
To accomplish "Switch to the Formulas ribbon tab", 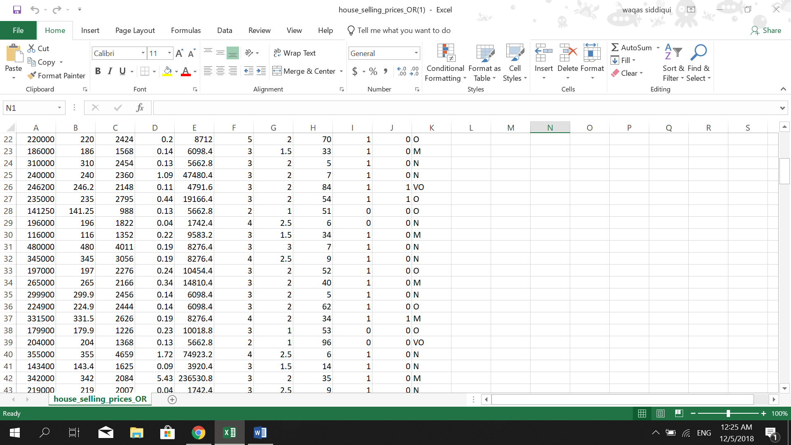I will tap(186, 30).
